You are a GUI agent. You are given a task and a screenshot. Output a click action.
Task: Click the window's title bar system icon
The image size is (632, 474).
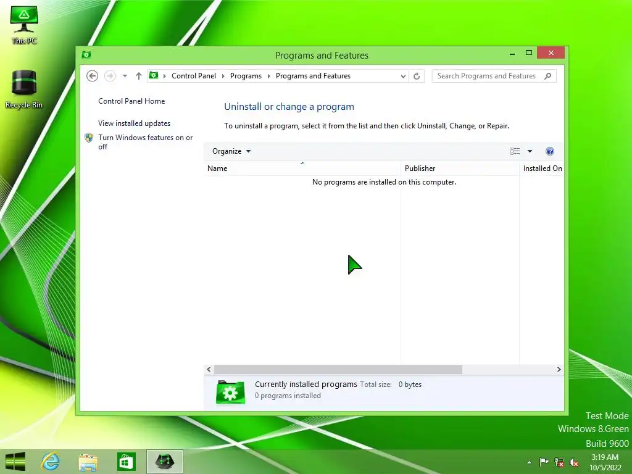tap(86, 54)
